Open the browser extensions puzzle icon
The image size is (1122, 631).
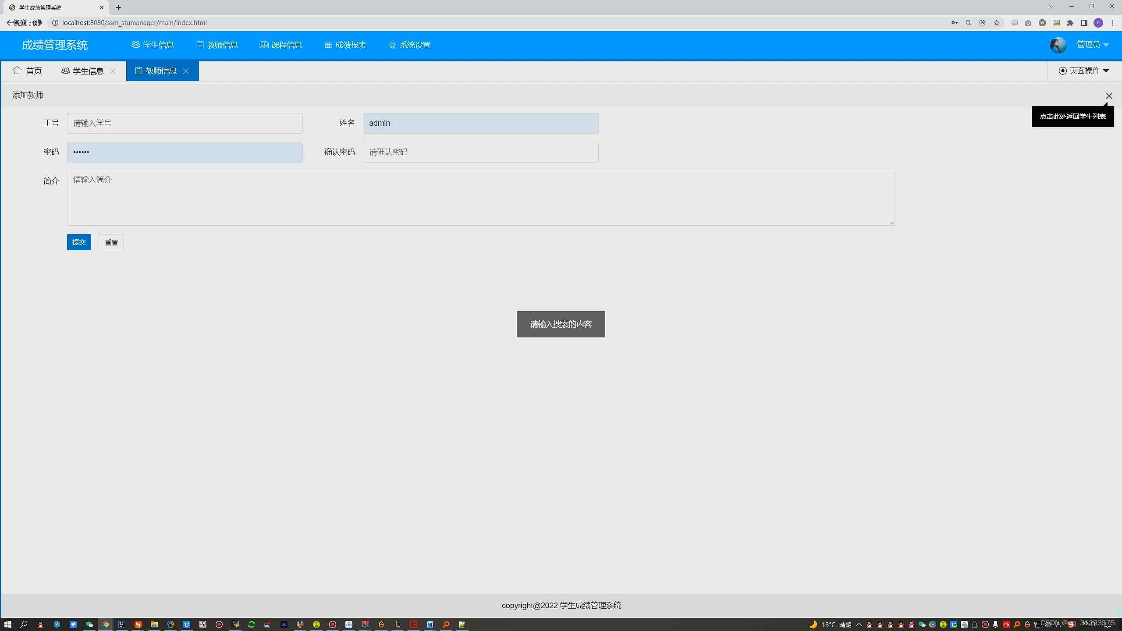coord(1070,23)
